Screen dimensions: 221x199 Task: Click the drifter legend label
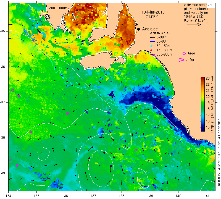(x=190, y=60)
